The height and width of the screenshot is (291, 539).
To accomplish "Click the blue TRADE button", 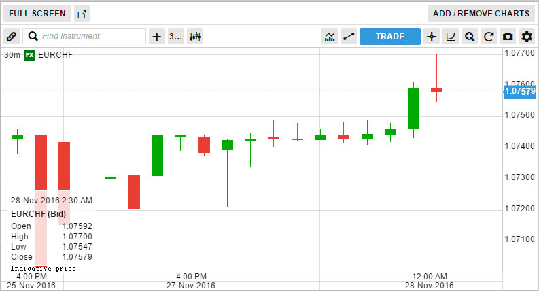I will (390, 37).
